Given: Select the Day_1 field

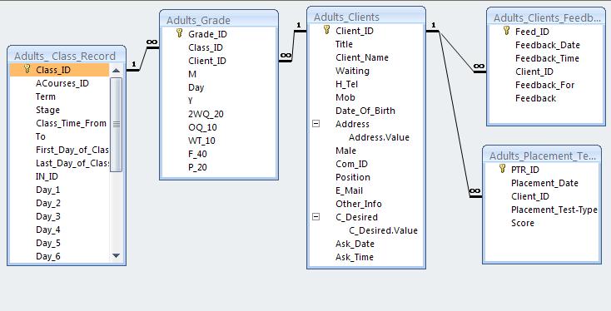Looking at the screenshot, I should tap(48, 190).
